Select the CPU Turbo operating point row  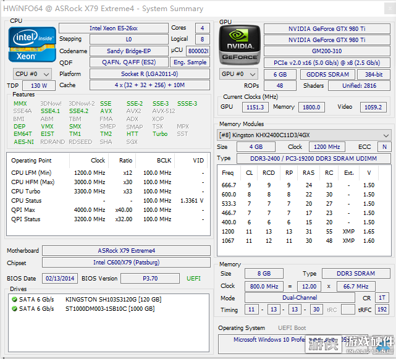coord(108,192)
